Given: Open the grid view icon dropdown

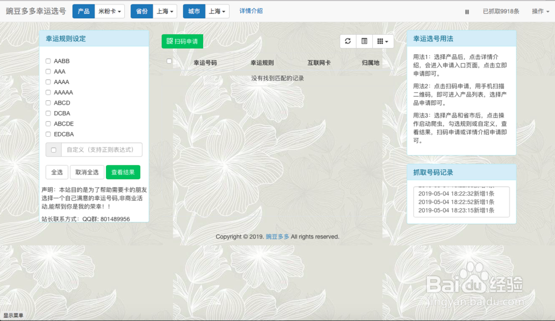Looking at the screenshot, I should pyautogui.click(x=382, y=41).
